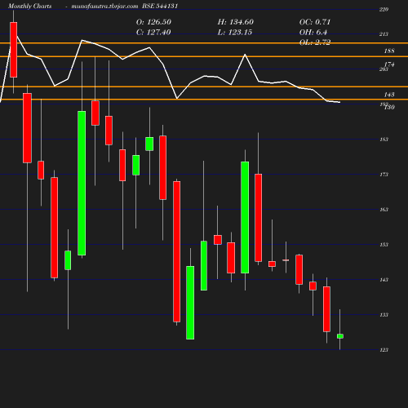Click the 220 price axis label
This screenshot has height=408, width=408.
click(384, 10)
